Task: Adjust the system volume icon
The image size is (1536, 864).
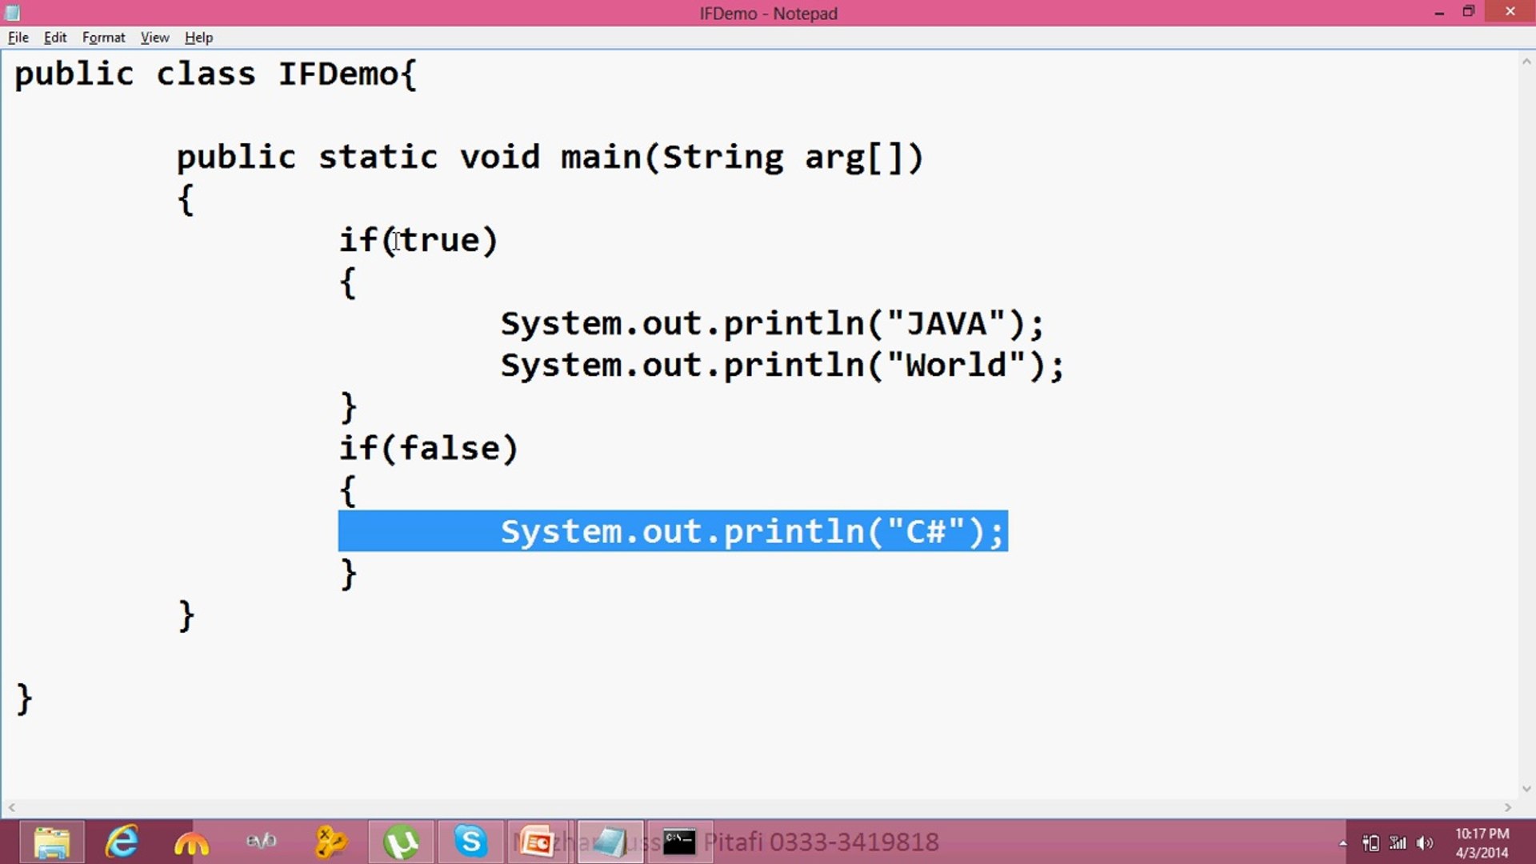Action: (x=1424, y=842)
